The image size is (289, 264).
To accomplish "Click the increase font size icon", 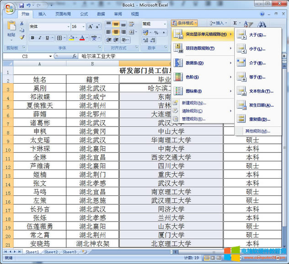I will click(x=91, y=26).
